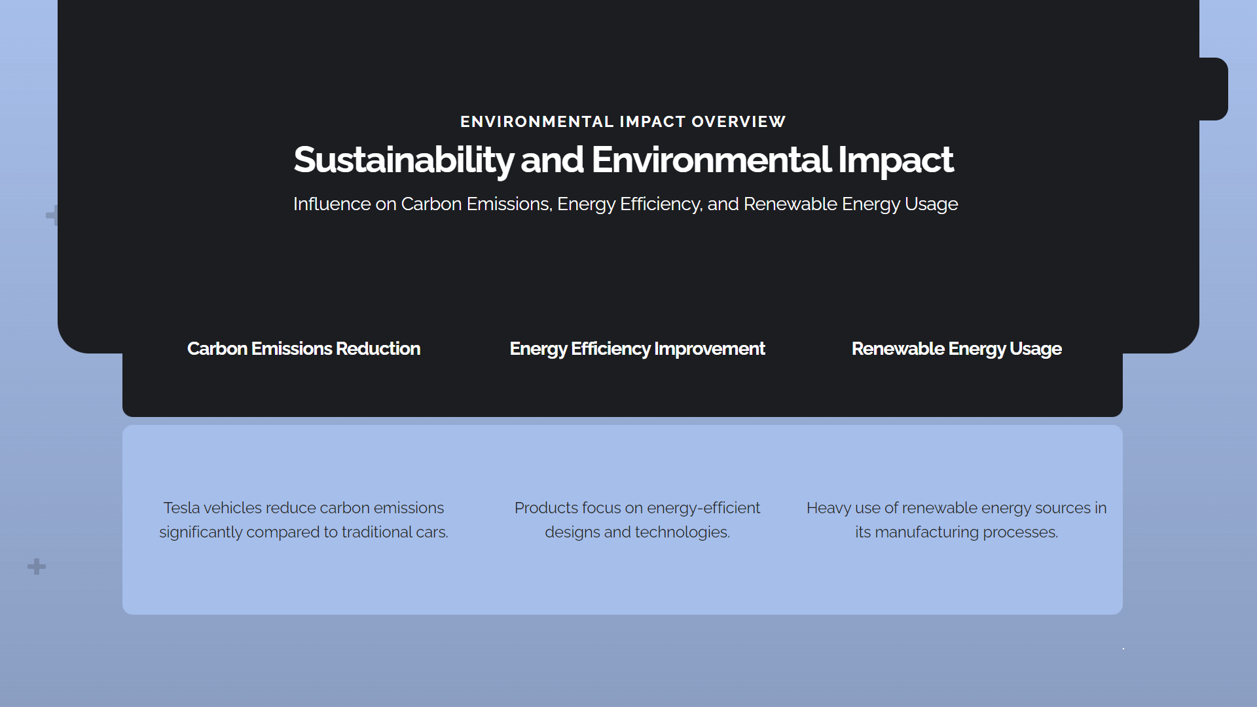Screen dimensions: 1257x707
Task: Click the Environmental Impact Overview label
Action: point(623,122)
